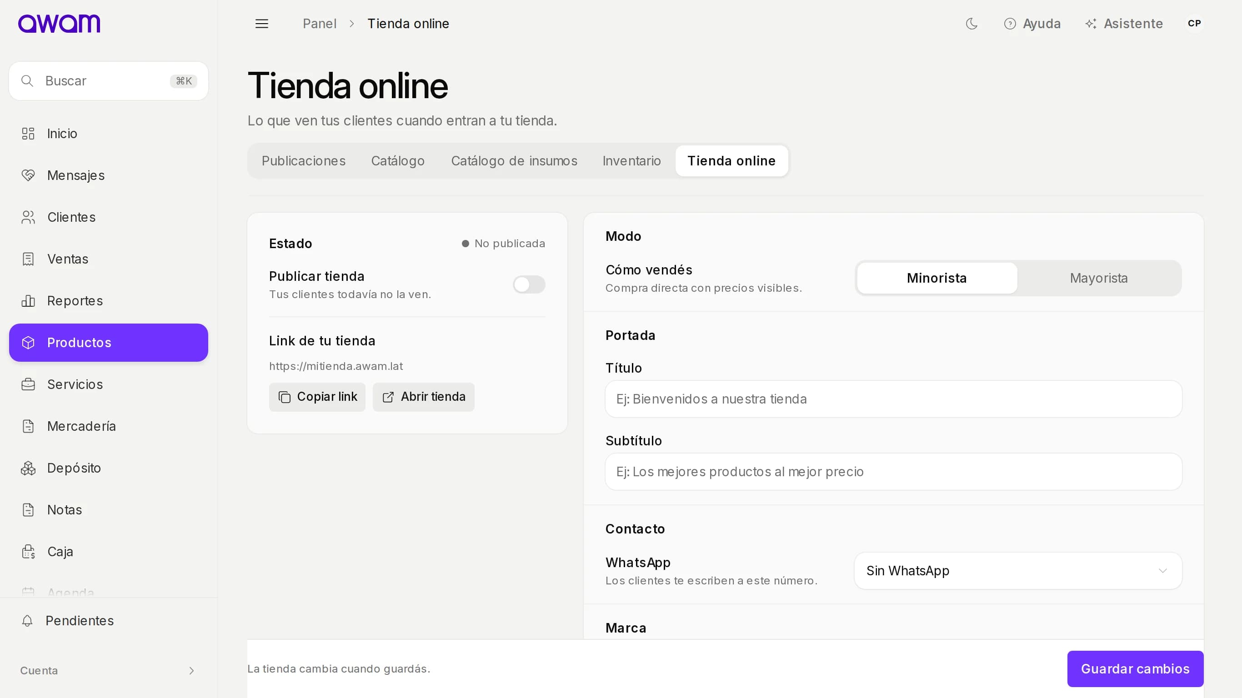Open Depósito in sidebar

109,468
